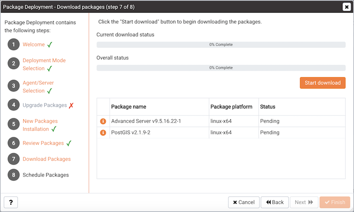354x212 pixels.
Task: Click the Next button
Action: pyautogui.click(x=304, y=202)
